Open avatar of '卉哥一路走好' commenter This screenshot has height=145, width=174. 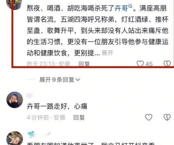pos(15,100)
